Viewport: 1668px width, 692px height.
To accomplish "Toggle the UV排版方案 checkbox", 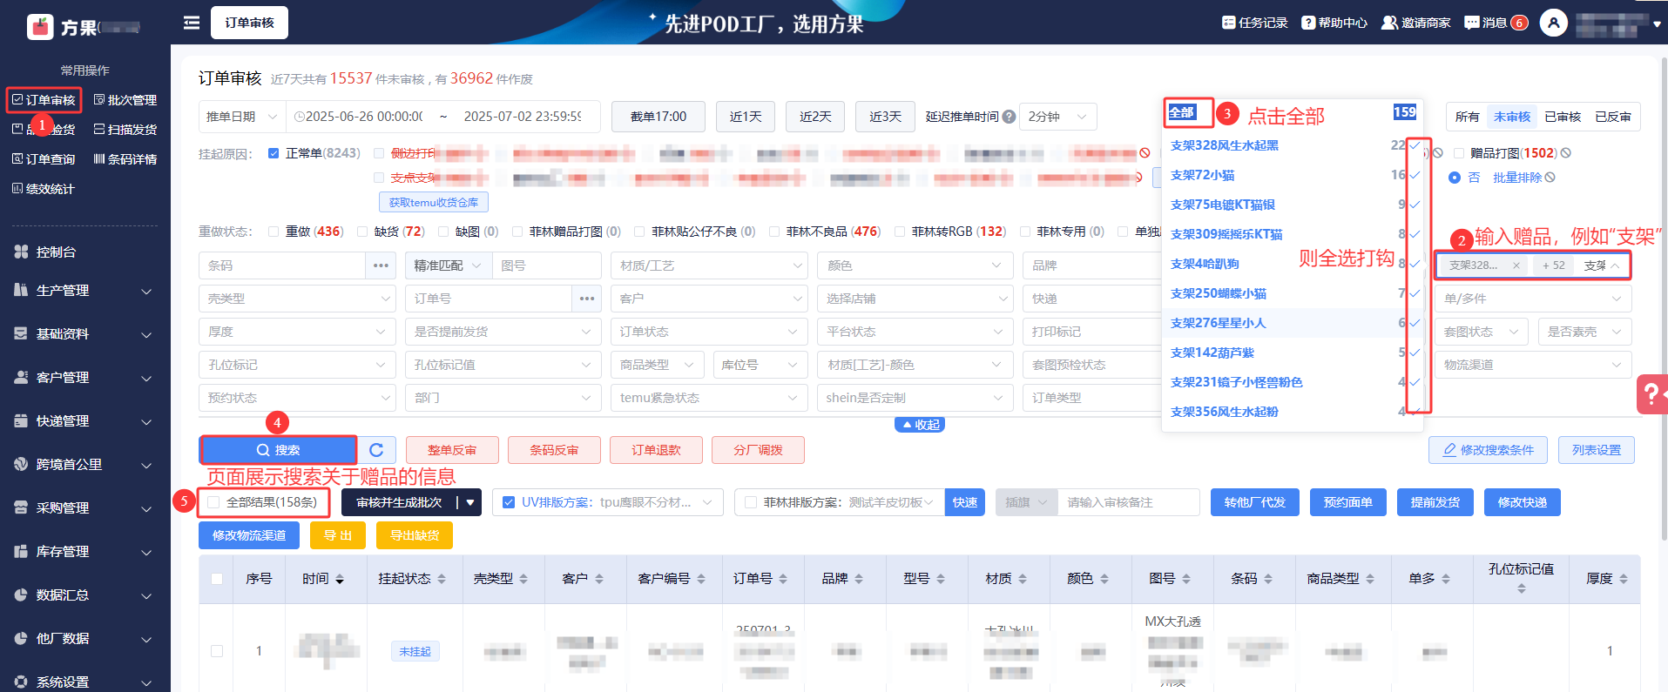I will (x=509, y=502).
